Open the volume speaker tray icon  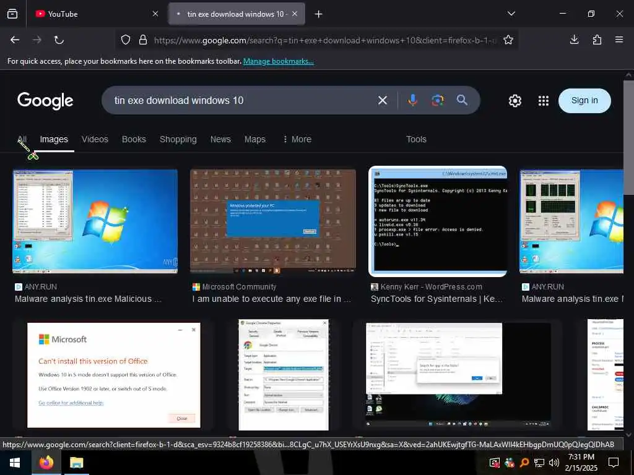554,463
